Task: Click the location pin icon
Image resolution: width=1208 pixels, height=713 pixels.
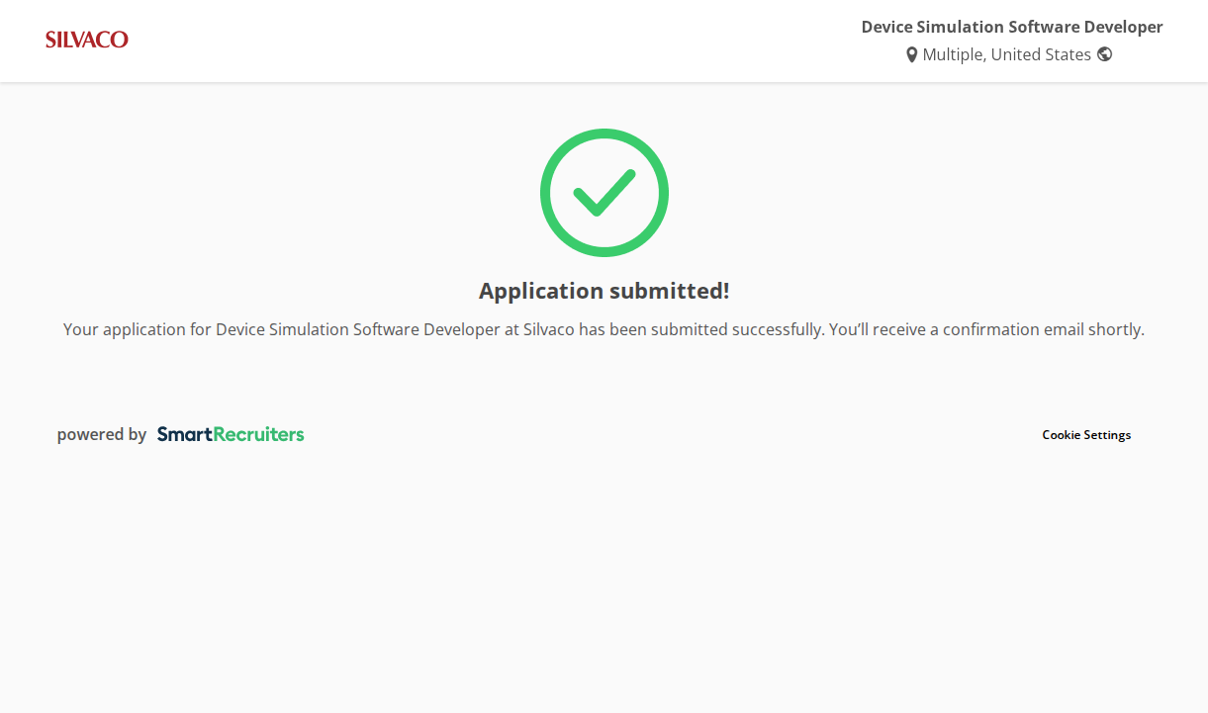Action: tap(911, 55)
